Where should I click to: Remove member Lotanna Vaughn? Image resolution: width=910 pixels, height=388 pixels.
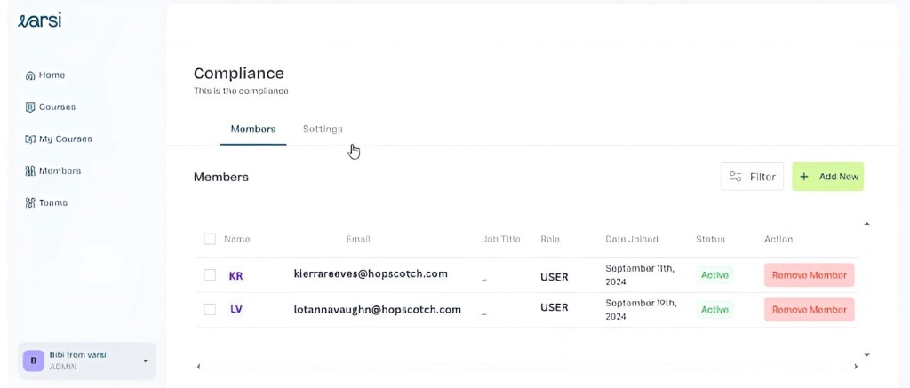[x=809, y=310]
